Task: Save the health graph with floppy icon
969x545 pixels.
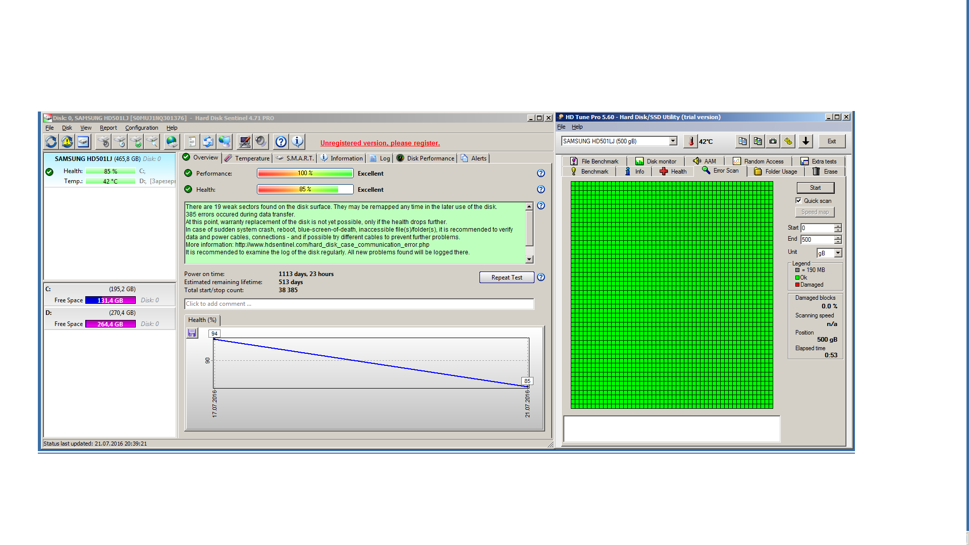Action: pyautogui.click(x=192, y=333)
